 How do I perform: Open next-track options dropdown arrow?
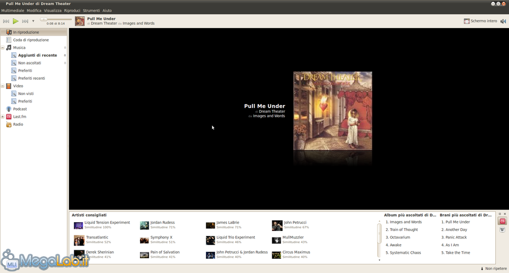33,21
